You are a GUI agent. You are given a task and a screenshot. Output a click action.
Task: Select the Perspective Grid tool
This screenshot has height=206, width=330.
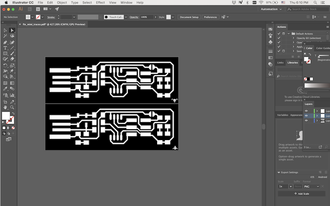tap(12, 77)
